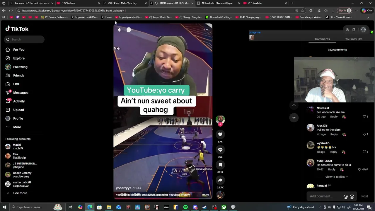Follow yocarryyt via the red plus badge

(x=220, y=124)
